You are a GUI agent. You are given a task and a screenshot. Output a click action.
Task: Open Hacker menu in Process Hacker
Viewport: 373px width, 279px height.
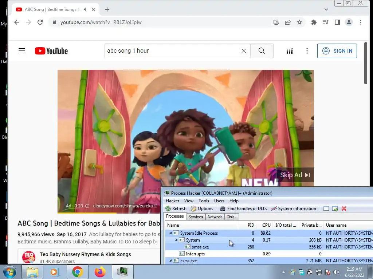point(172,201)
